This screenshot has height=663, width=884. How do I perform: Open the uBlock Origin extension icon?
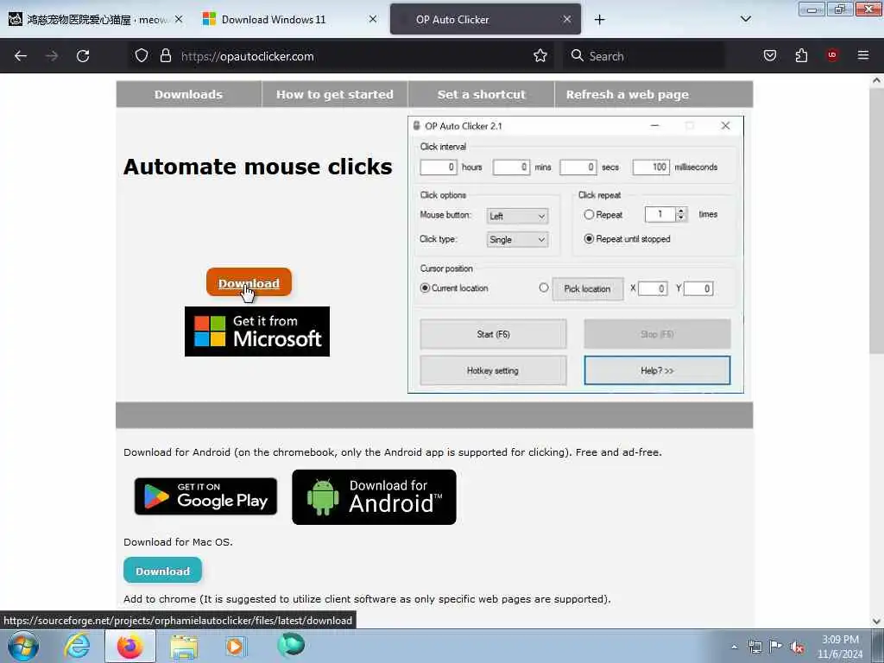pos(832,55)
